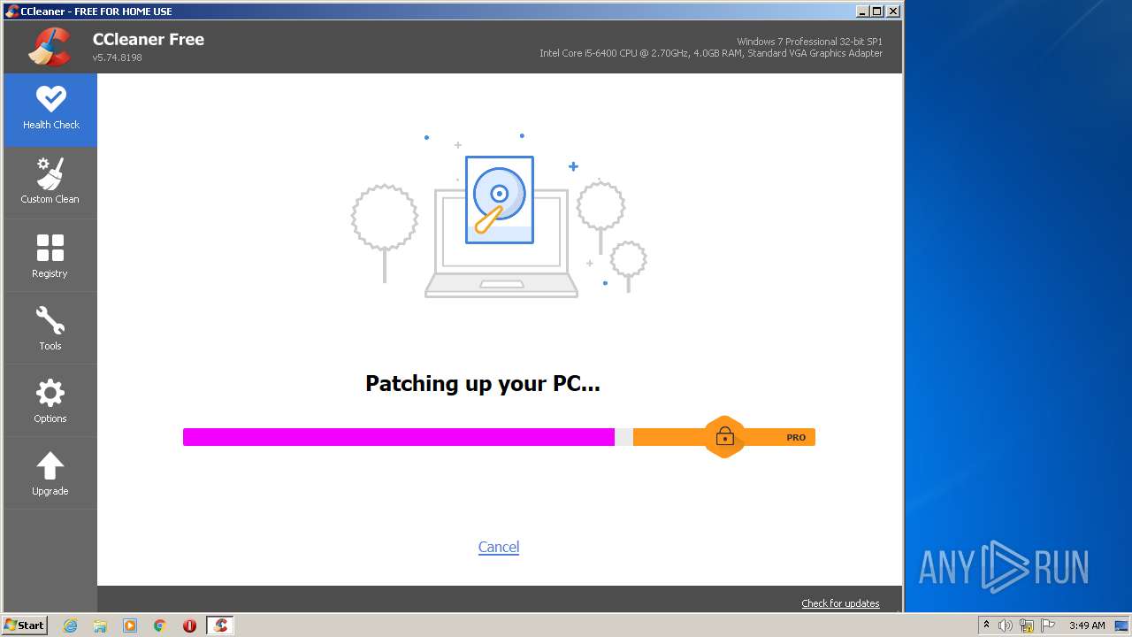Open the Registry cleaner section
The height and width of the screenshot is (637, 1132).
coord(50,256)
